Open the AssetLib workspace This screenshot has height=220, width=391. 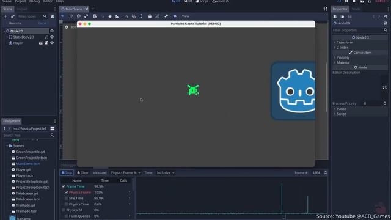tap(221, 1)
